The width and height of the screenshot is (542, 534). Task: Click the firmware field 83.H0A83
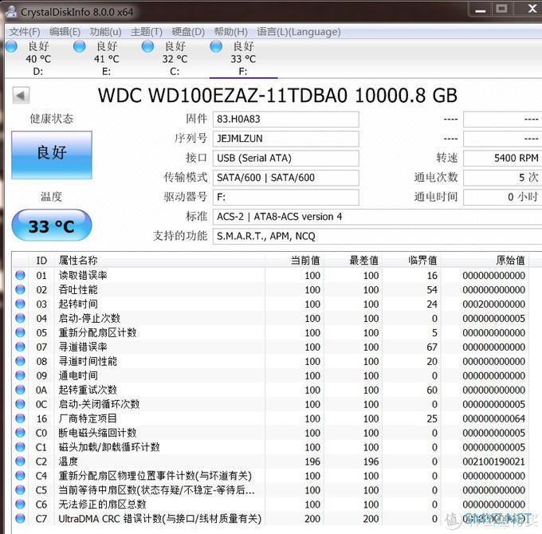coord(286,120)
